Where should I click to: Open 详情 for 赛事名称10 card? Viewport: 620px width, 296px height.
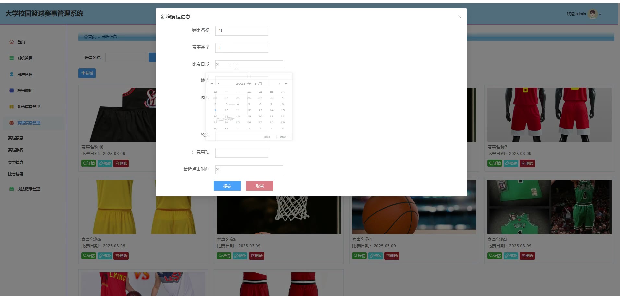tap(89, 164)
